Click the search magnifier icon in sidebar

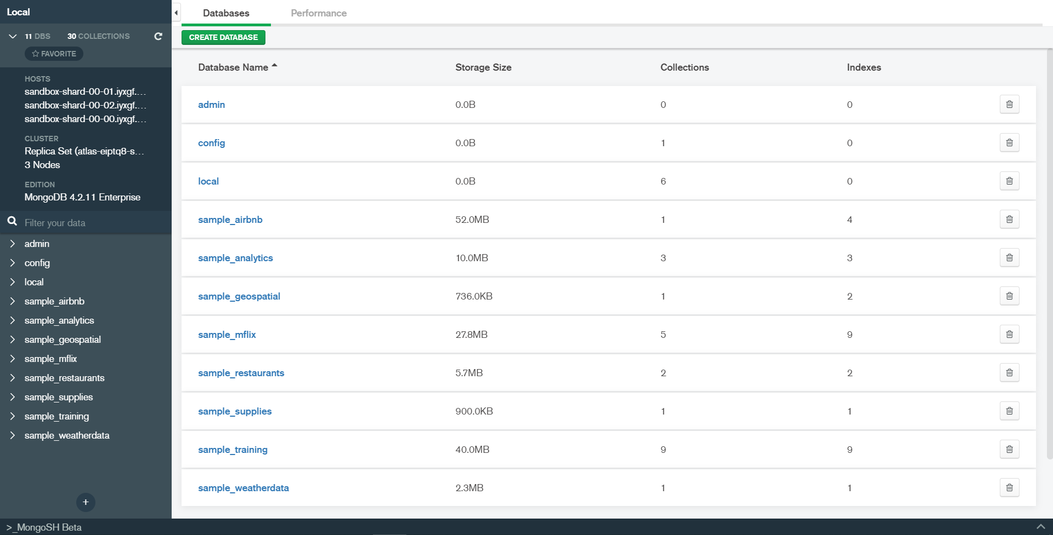(12, 221)
